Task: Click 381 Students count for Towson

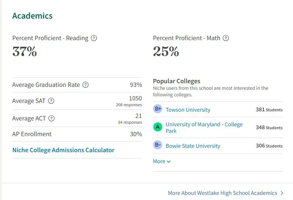Action: tap(269, 109)
